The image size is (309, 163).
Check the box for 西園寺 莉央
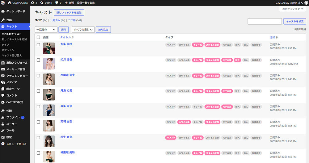38,76
